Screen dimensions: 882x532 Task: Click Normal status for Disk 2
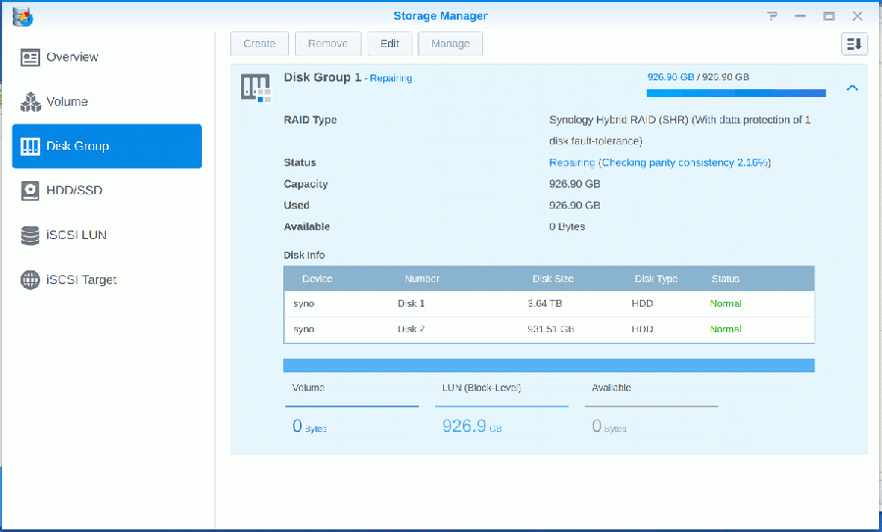[x=725, y=329]
